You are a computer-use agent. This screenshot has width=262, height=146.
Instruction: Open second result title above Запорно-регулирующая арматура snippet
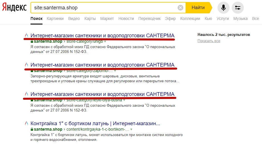[102, 65]
